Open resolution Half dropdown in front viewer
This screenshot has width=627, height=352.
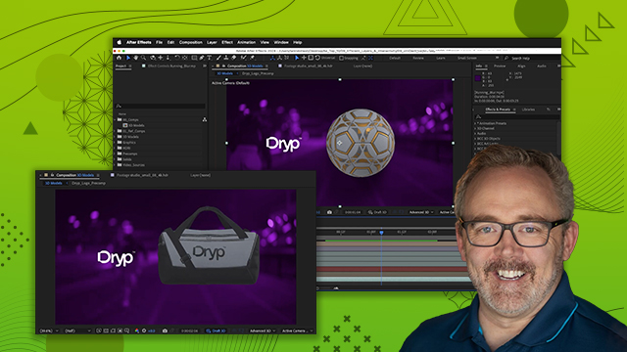click(77, 330)
